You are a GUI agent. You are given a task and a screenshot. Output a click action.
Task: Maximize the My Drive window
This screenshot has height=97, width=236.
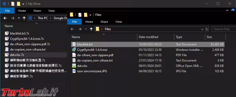pos(218,4)
